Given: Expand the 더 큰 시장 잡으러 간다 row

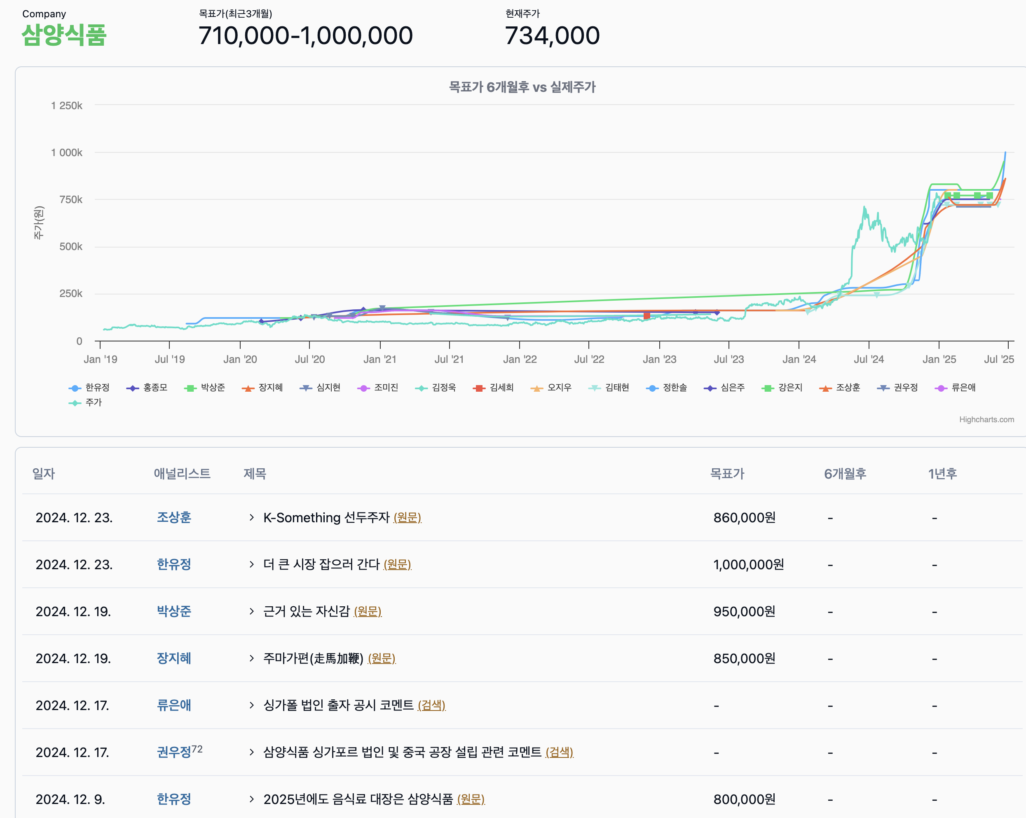Looking at the screenshot, I should pos(252,565).
